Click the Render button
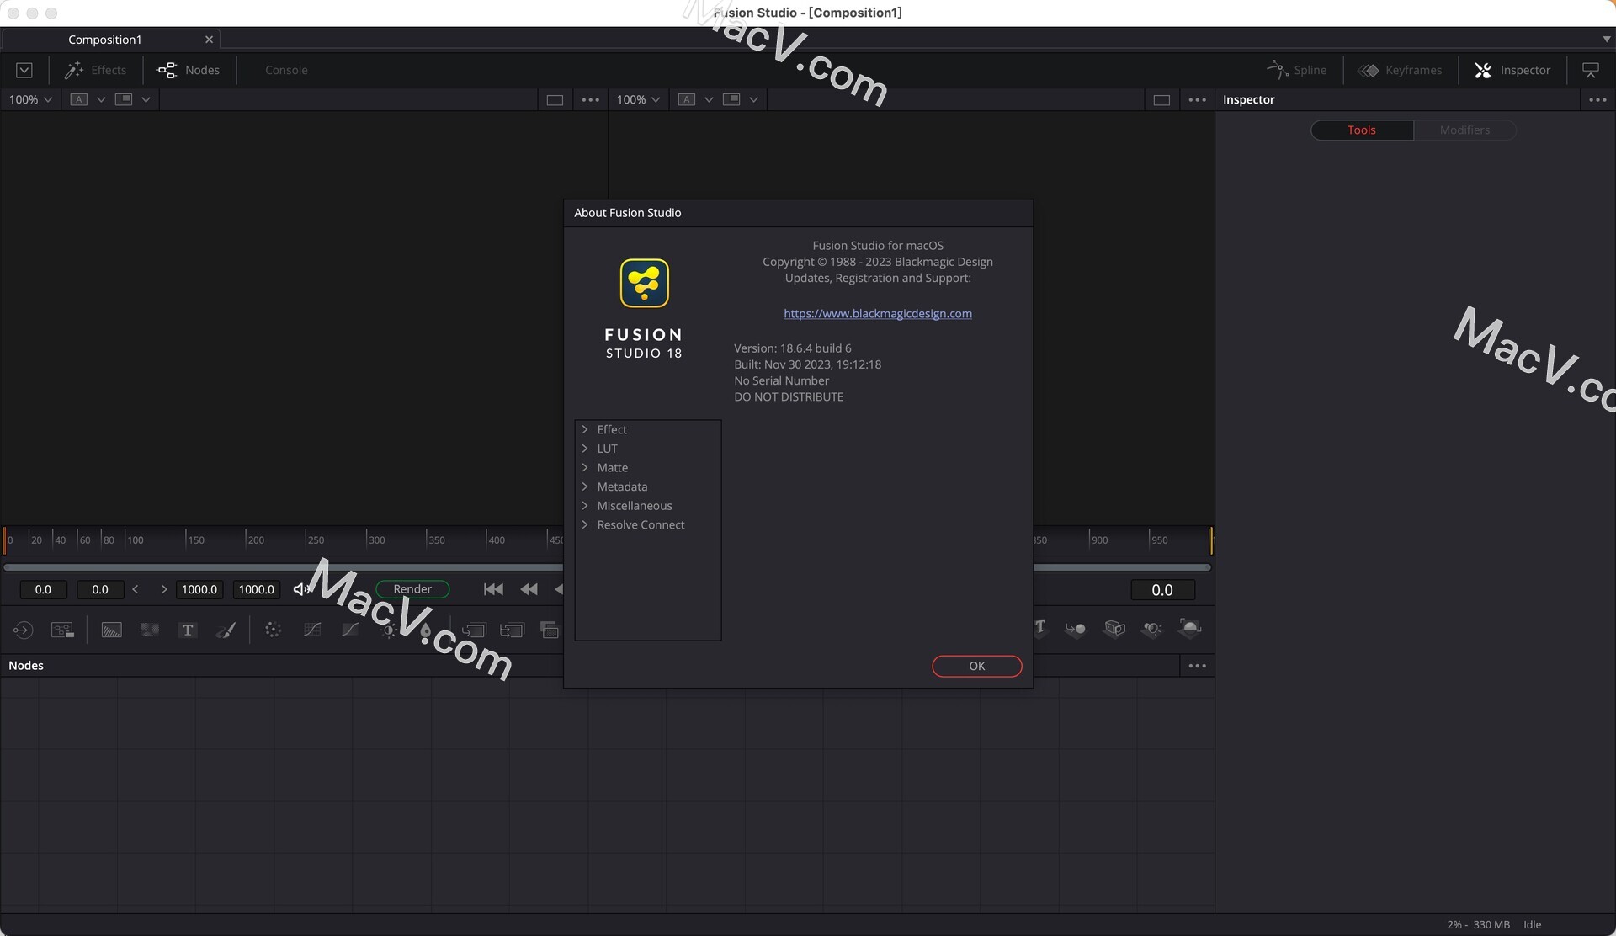The height and width of the screenshot is (936, 1616). pos(411,588)
